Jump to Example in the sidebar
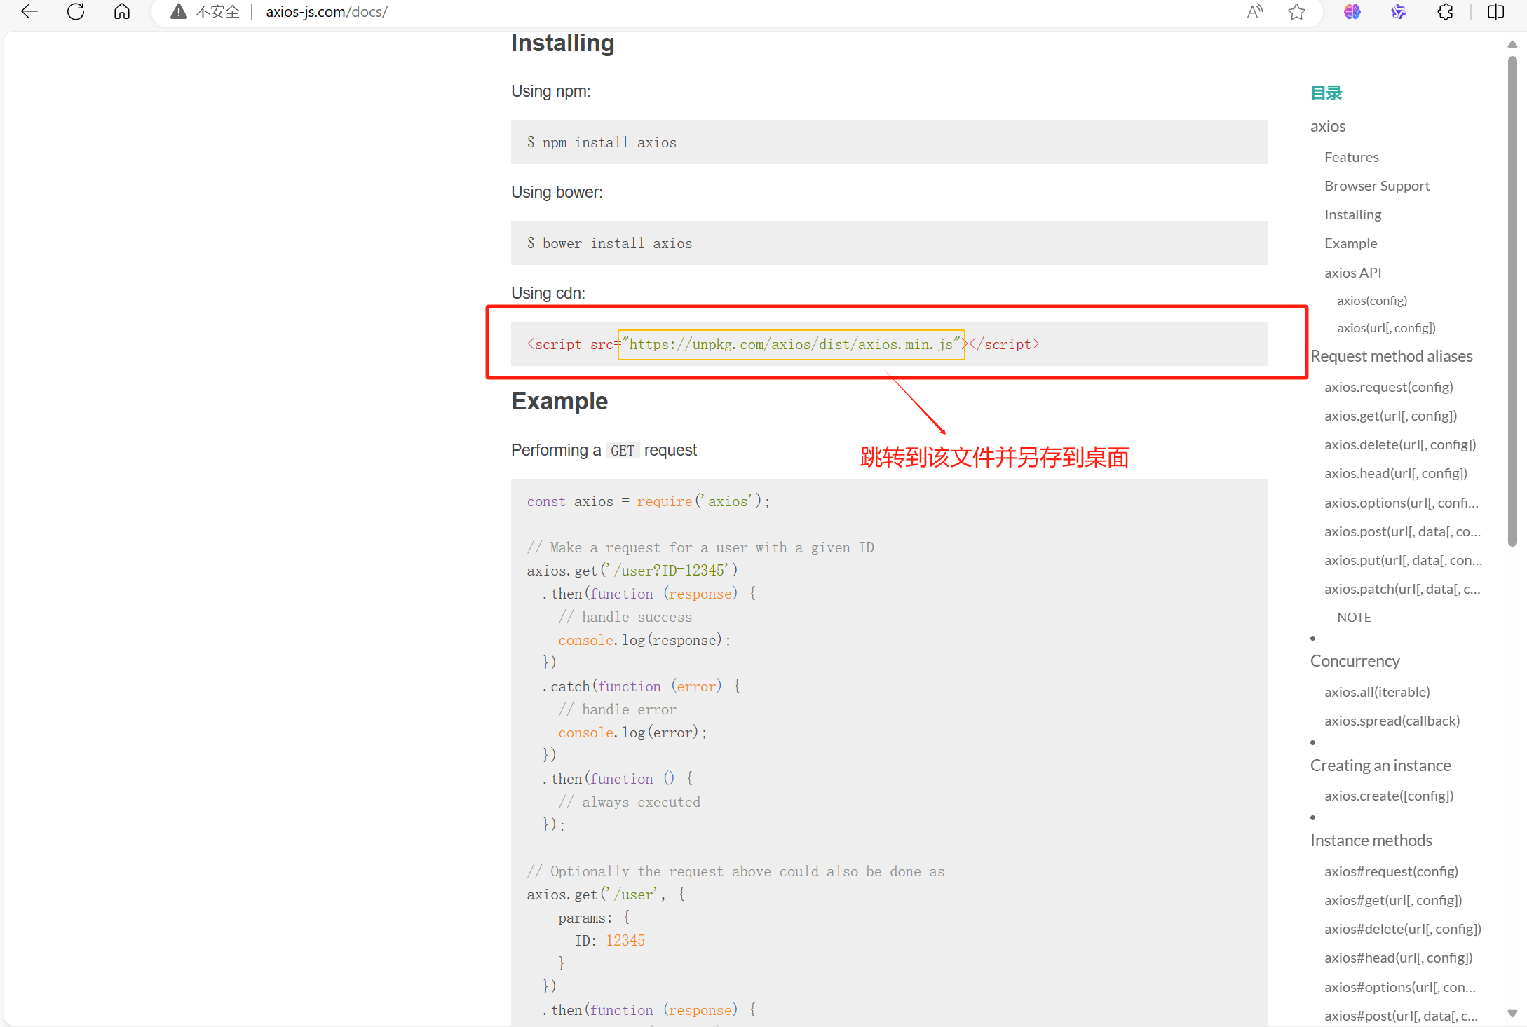1527x1027 pixels. (x=1350, y=243)
